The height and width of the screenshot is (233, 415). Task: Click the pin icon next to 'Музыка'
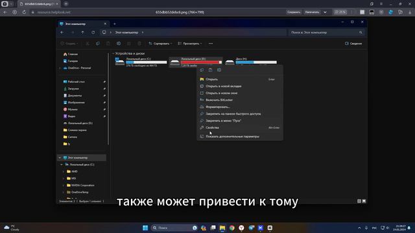pyautogui.click(x=104, y=109)
